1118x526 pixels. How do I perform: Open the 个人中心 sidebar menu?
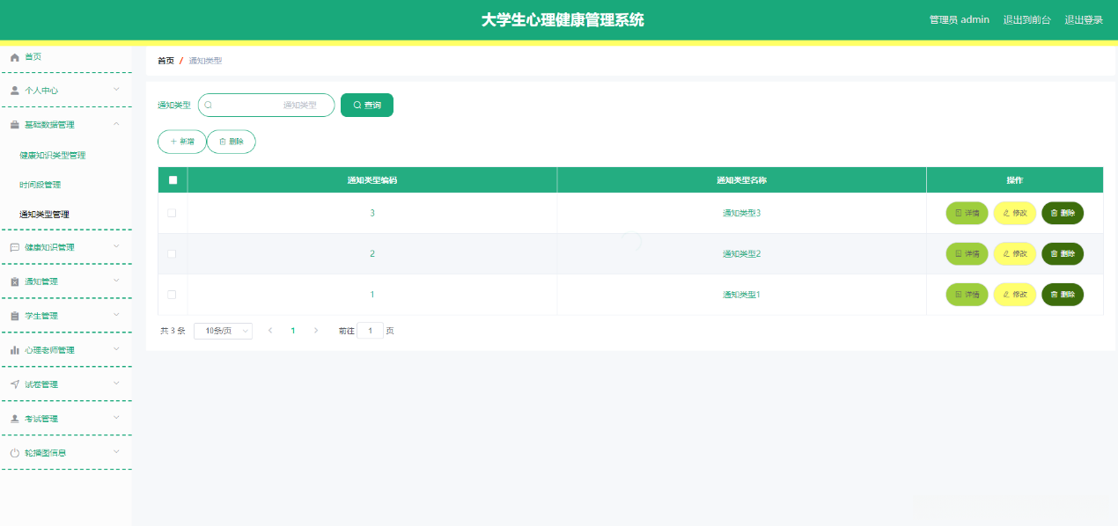[x=66, y=91]
